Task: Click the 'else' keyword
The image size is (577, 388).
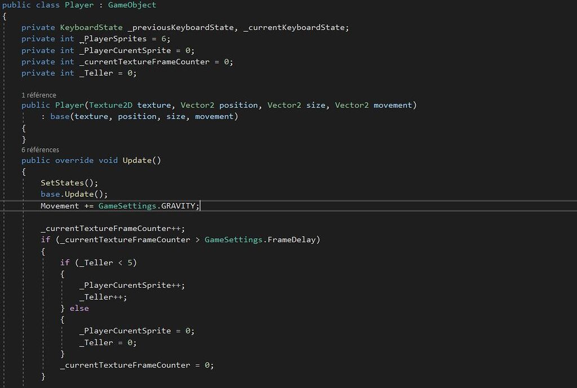Action: 79,308
